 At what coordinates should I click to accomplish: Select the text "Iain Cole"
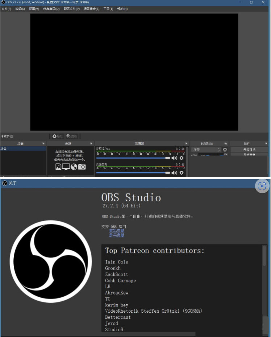117,262
